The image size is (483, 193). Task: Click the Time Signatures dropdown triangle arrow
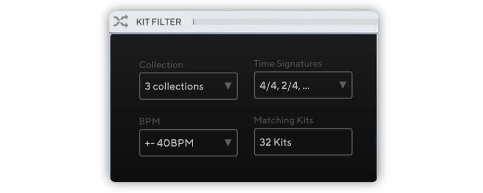point(343,85)
